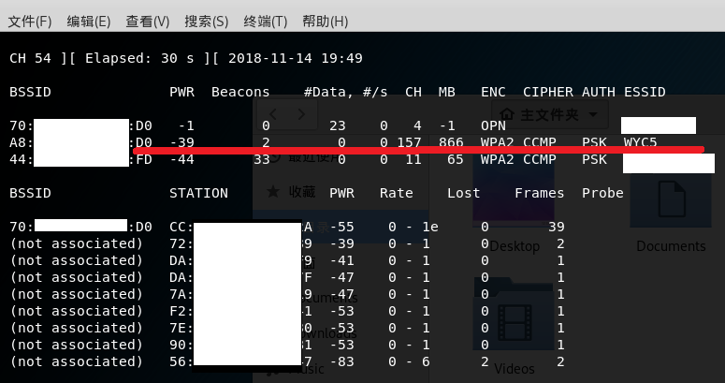The height and width of the screenshot is (383, 725).
Task: Click the home icon beside 主文件夹
Action: [x=507, y=114]
